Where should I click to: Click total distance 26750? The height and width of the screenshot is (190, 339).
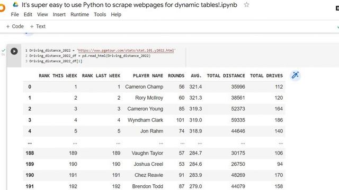pyautogui.click(x=238, y=164)
